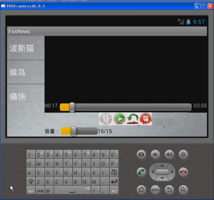Click the red end-call button
The width and height of the screenshot is (214, 200).
[183, 172]
